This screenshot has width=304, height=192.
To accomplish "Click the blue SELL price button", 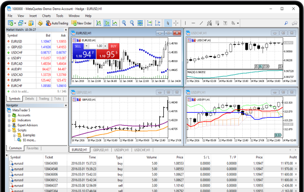I will pyautogui.click(x=84, y=54).
